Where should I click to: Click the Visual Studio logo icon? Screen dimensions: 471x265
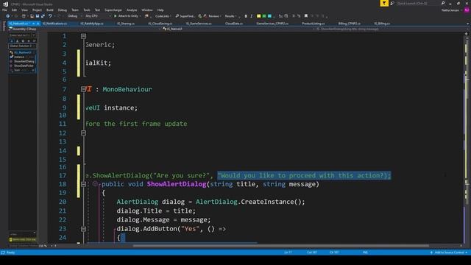tap(5, 4)
